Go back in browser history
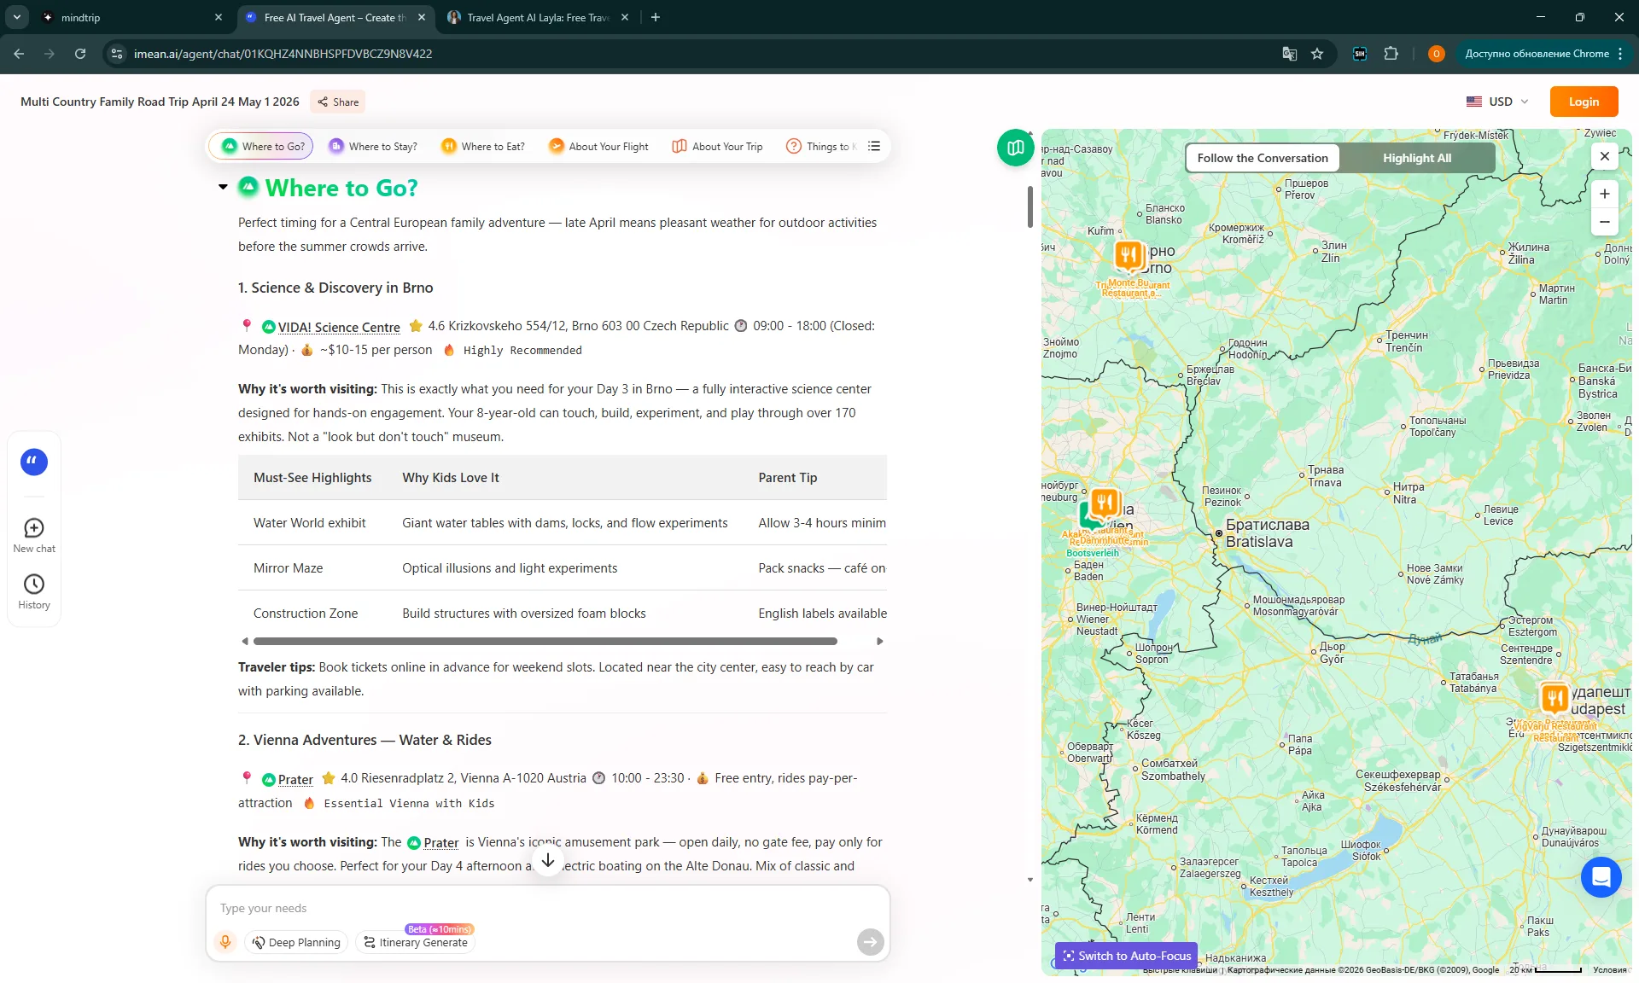The height and width of the screenshot is (983, 1639). click(x=19, y=54)
